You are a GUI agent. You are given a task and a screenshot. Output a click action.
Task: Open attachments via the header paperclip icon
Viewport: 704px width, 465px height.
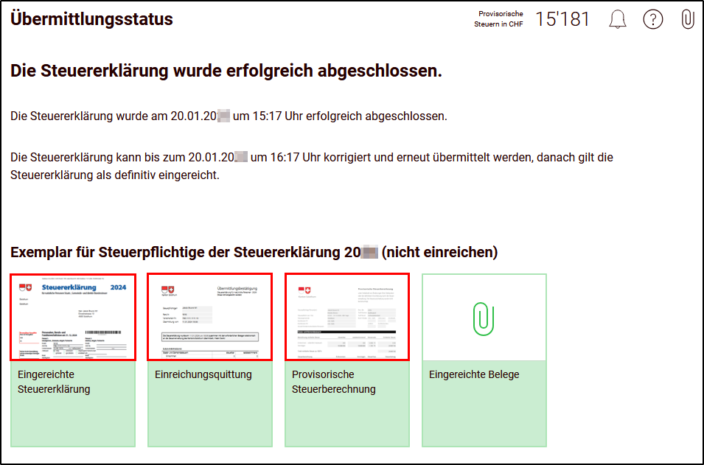(687, 20)
